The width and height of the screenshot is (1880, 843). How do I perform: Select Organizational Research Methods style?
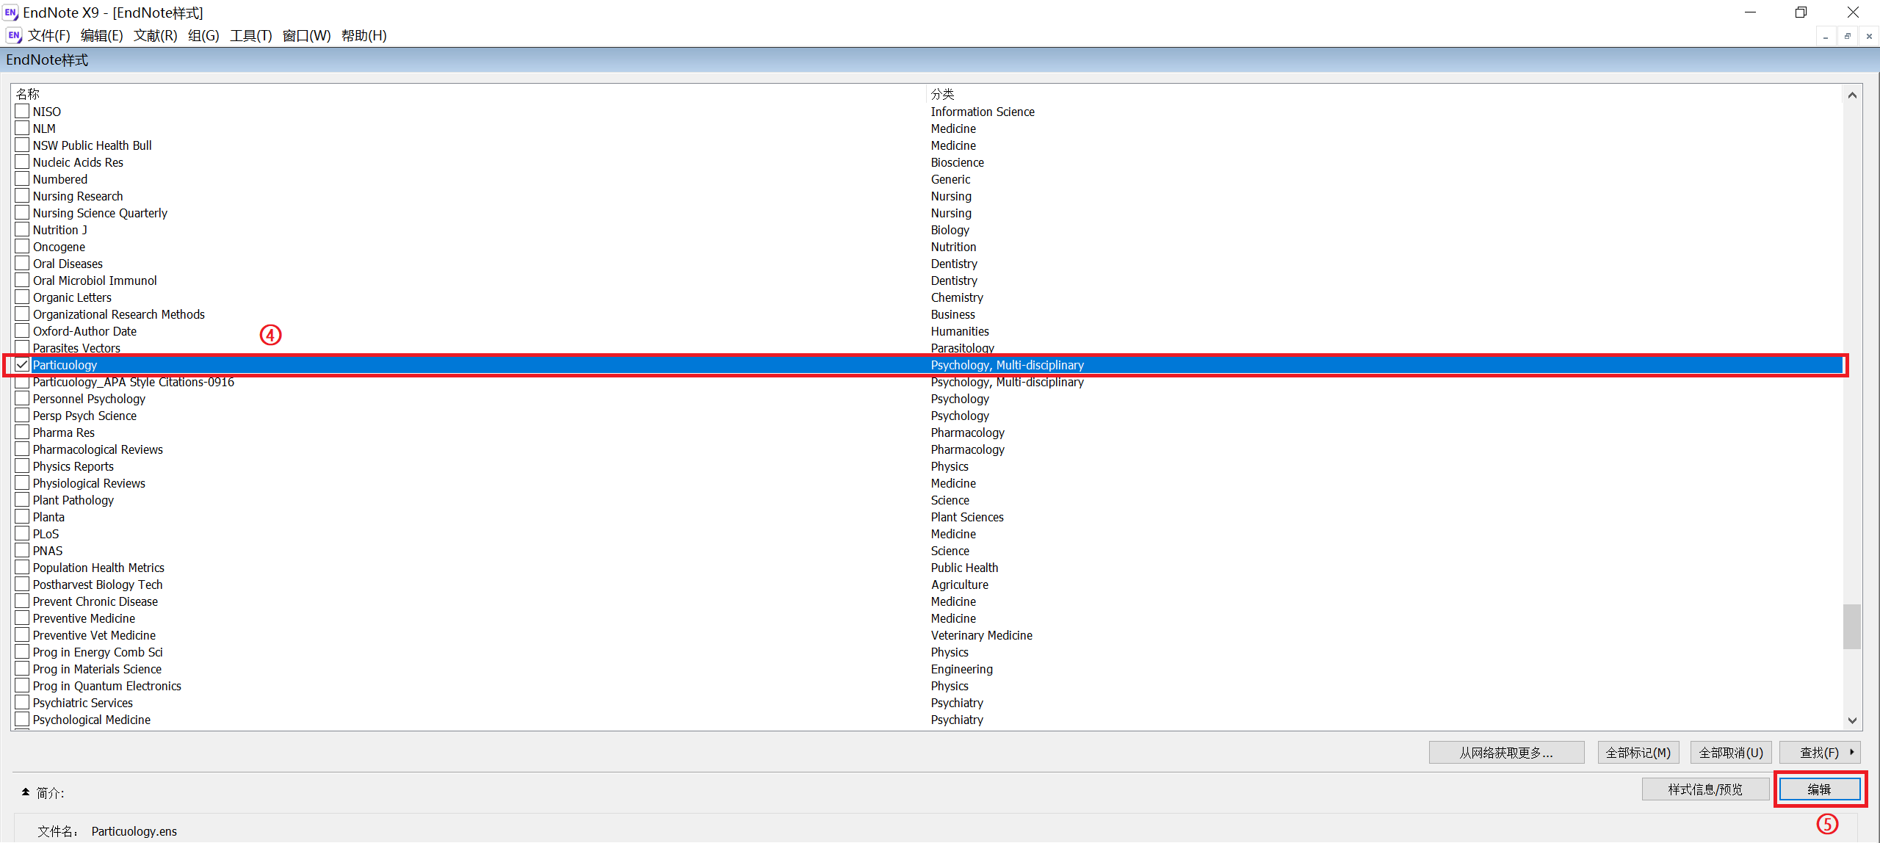click(118, 314)
